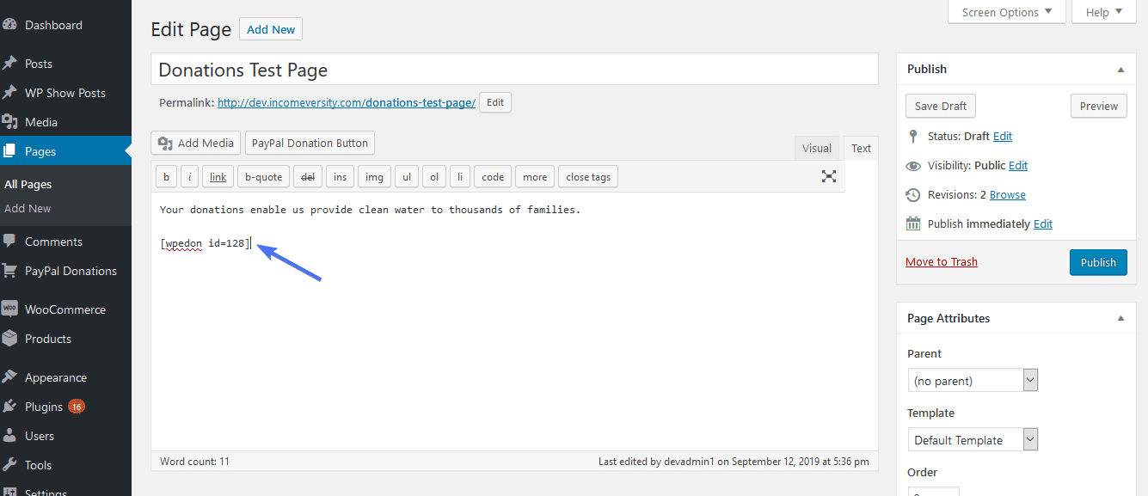This screenshot has height=496, width=1148.
Task: Insert list item with li button
Action: pyautogui.click(x=460, y=177)
